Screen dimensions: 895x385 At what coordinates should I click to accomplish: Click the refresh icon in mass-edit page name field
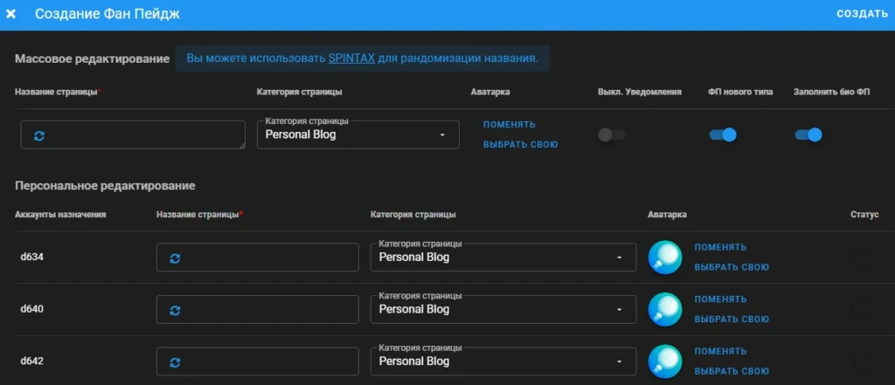tap(39, 135)
